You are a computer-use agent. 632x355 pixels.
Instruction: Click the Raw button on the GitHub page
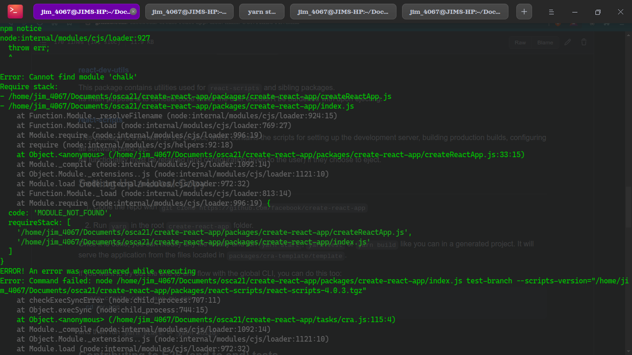[520, 42]
